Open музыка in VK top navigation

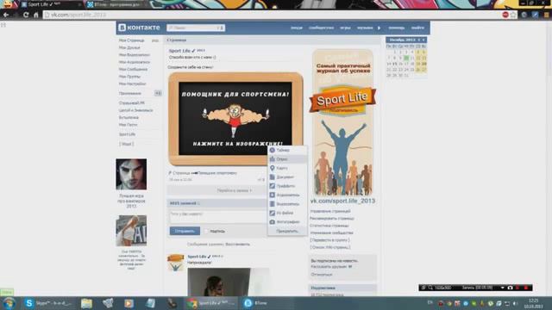pyautogui.click(x=365, y=28)
